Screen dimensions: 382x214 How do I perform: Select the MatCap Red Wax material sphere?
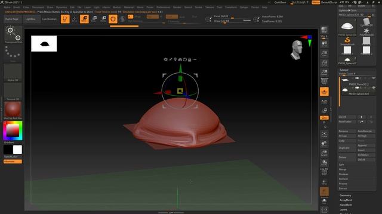point(13,109)
